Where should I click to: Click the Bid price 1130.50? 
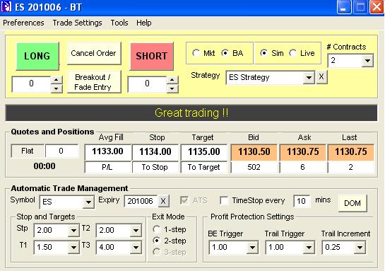(x=254, y=151)
